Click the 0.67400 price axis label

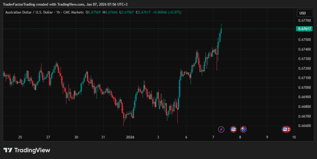304,49
